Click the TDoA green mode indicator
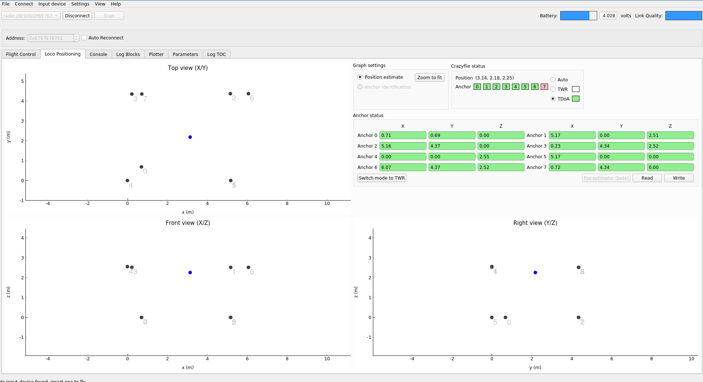This screenshot has width=703, height=382. coord(575,99)
